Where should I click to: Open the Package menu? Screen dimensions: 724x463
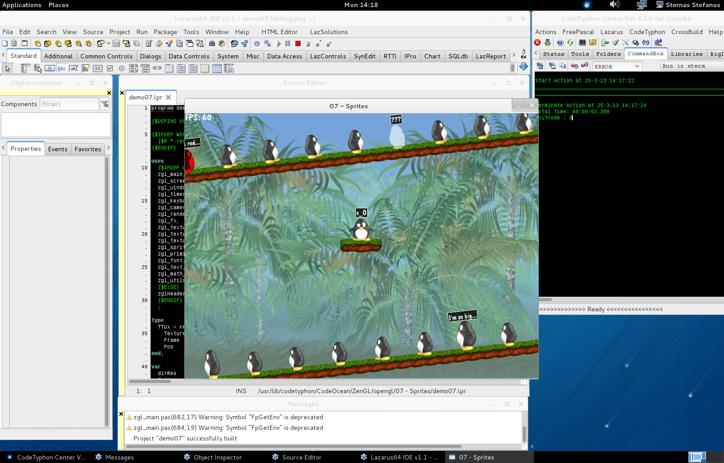(x=165, y=32)
